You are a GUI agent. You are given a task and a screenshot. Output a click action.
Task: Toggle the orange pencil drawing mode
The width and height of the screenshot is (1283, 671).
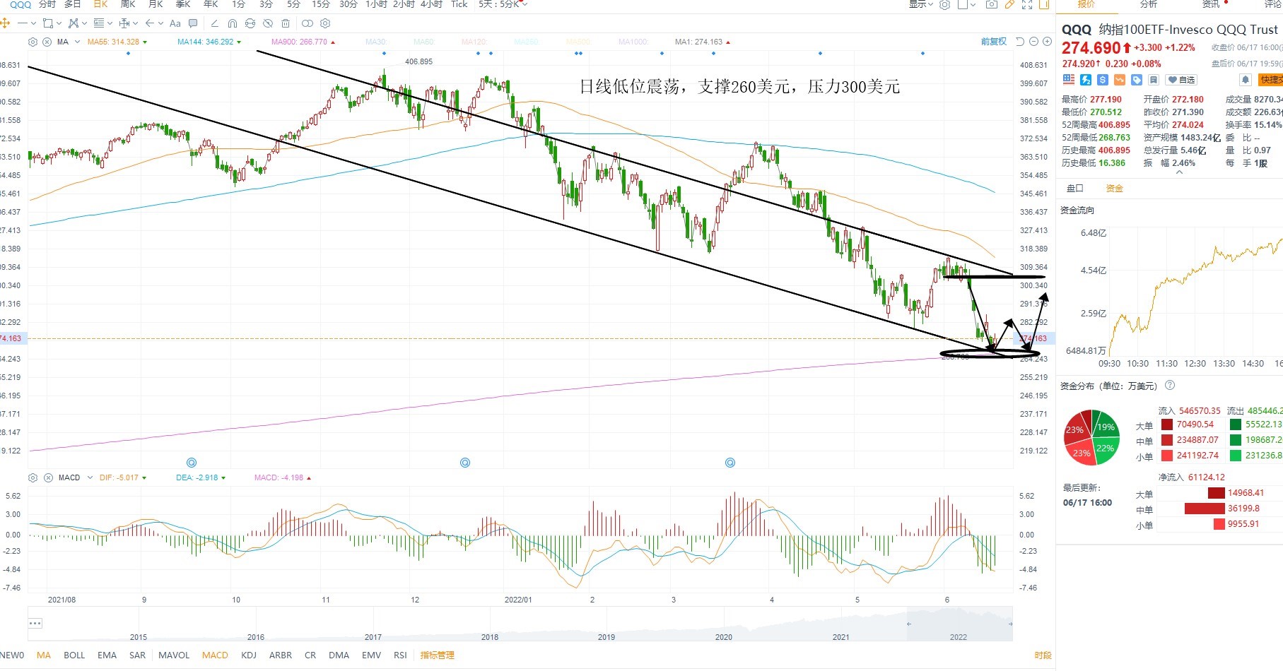pyautogui.click(x=1009, y=4)
